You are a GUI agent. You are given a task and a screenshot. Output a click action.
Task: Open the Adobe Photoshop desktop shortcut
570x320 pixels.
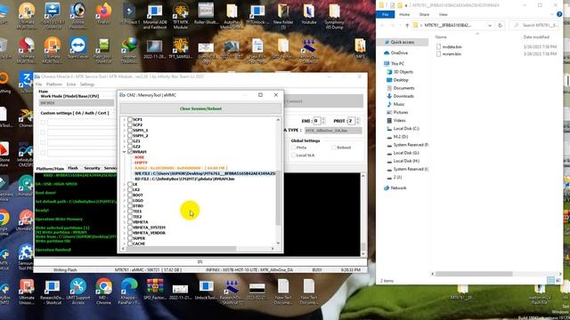tap(77, 16)
